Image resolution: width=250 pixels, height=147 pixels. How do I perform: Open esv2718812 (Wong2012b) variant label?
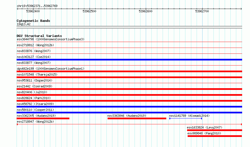(x=35, y=45)
